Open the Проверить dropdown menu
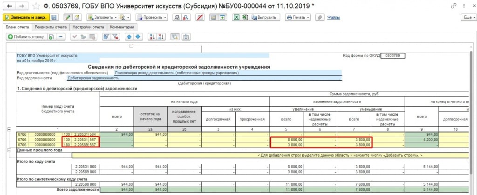 tap(152, 17)
